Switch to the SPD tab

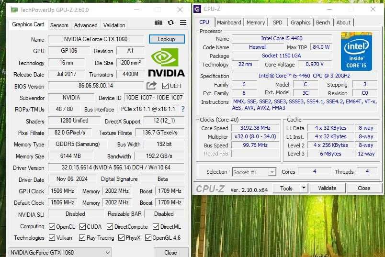pos(277,22)
